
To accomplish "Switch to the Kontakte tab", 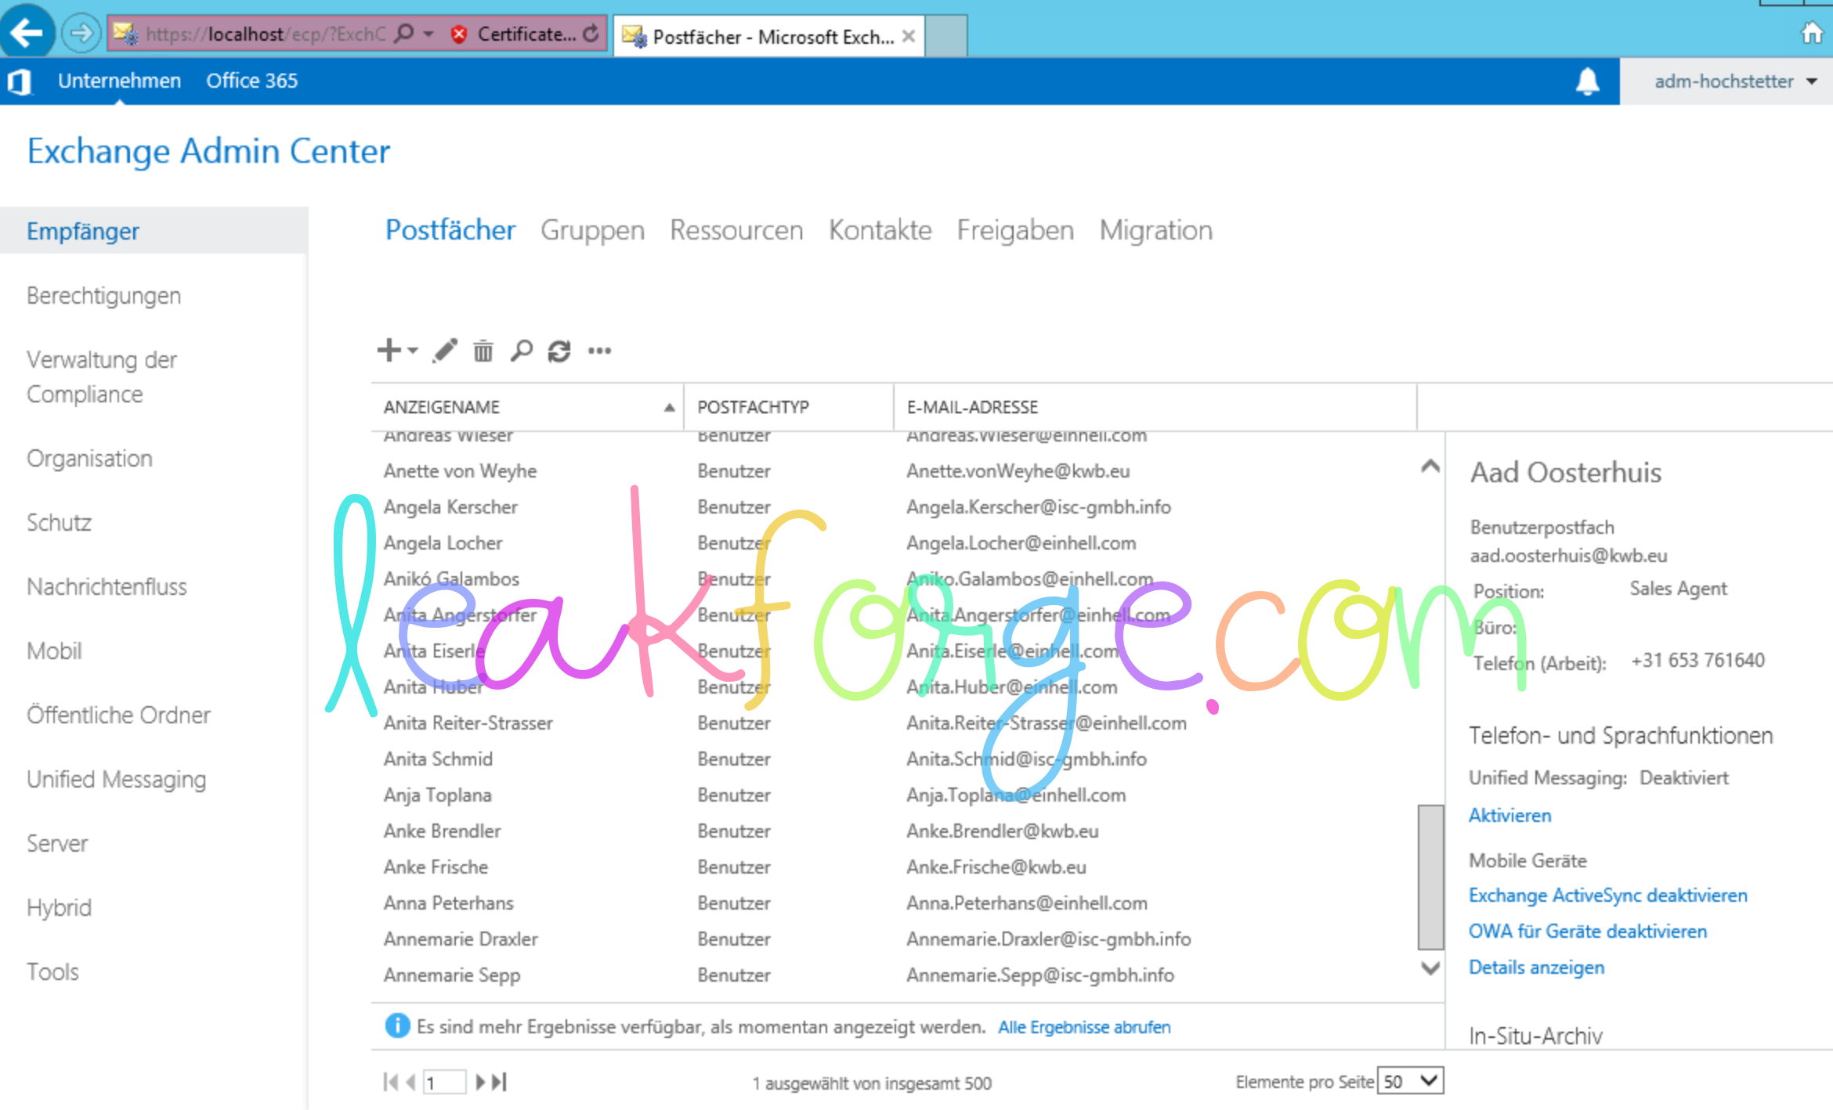I will tap(880, 230).
